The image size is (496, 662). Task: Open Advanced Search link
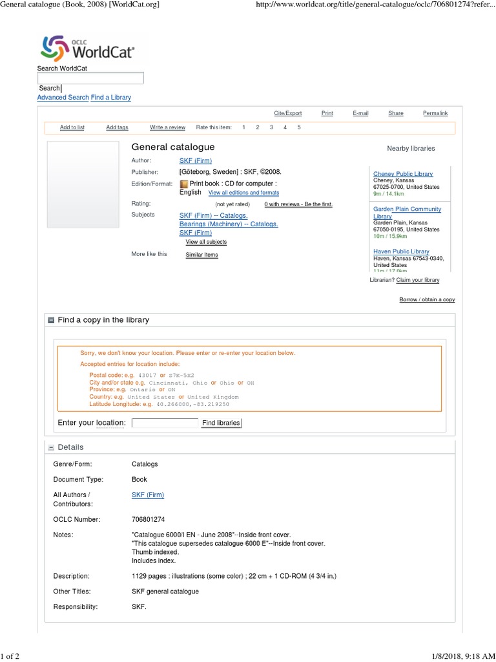(63, 98)
